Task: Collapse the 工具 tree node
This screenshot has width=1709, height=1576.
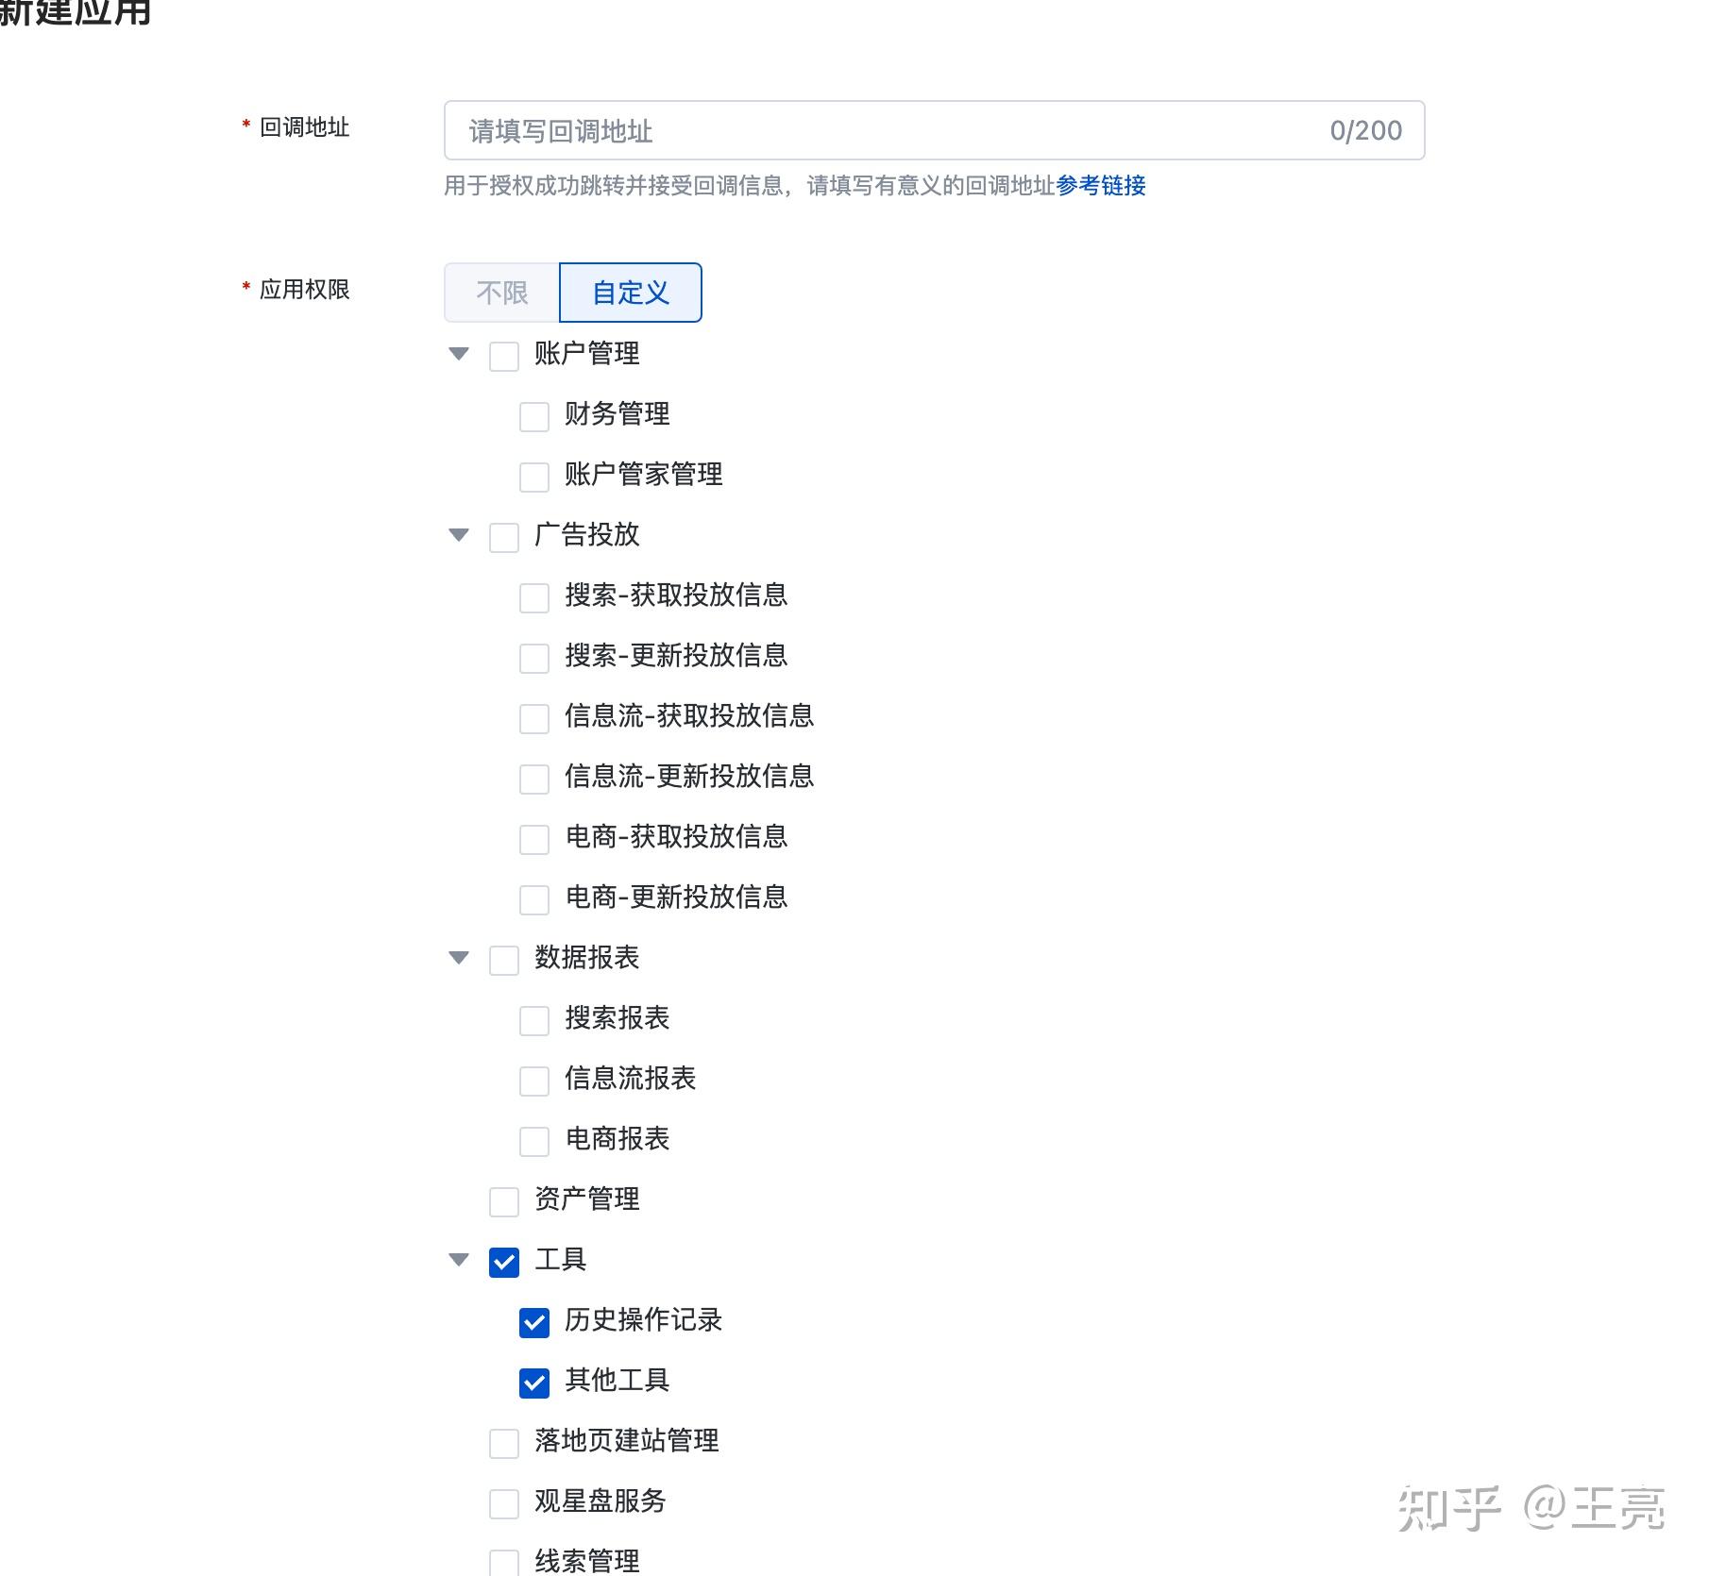Action: (x=459, y=1260)
